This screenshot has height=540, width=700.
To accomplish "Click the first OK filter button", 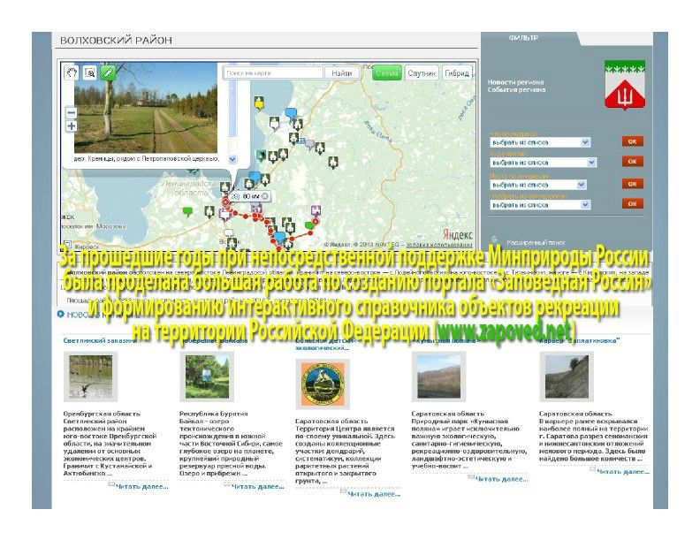I will [x=632, y=141].
